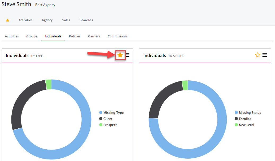The height and width of the screenshot is (161, 275).
Task: Open the Sales navigation dropdown
Action: click(66, 20)
